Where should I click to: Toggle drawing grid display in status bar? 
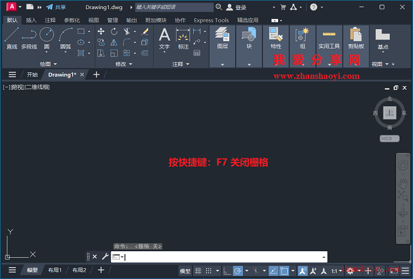(198, 271)
